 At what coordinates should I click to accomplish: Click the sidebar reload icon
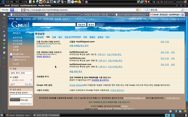pos(4,18)
